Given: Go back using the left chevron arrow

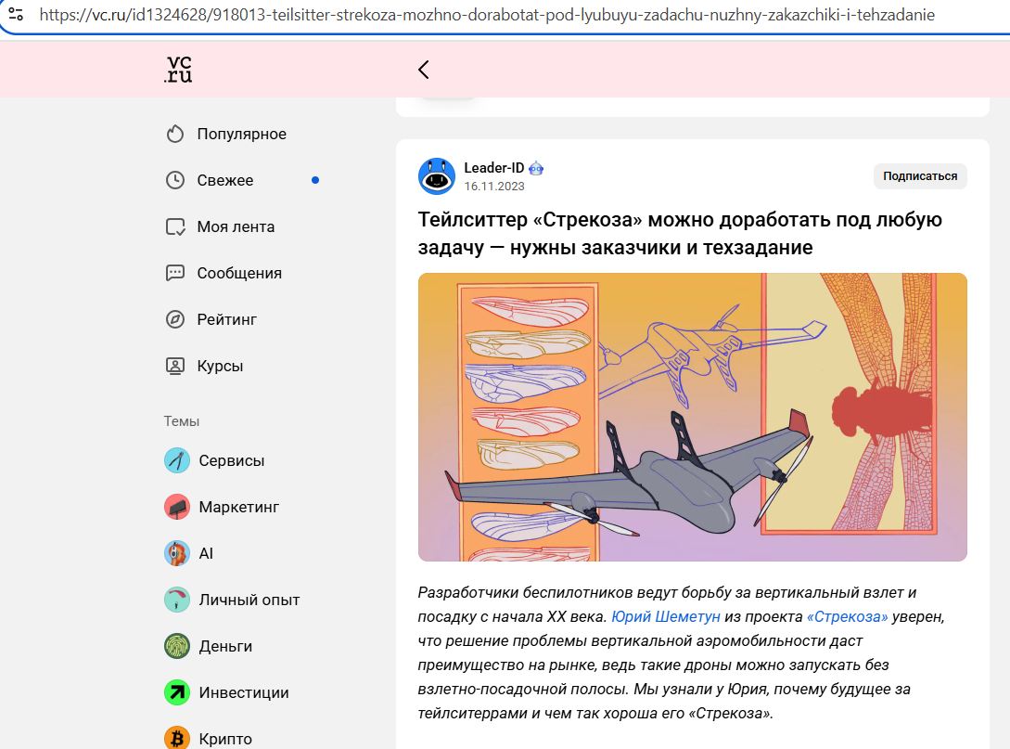Looking at the screenshot, I should pos(423,70).
